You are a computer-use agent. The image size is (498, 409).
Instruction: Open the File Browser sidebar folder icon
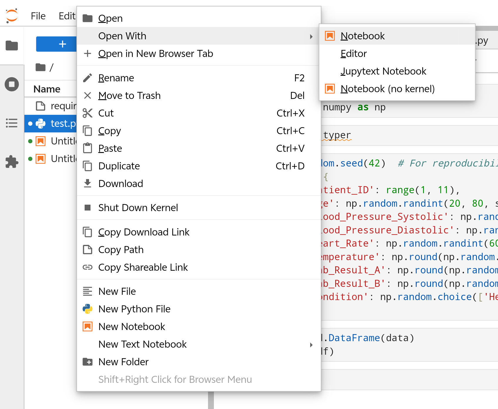click(x=12, y=46)
